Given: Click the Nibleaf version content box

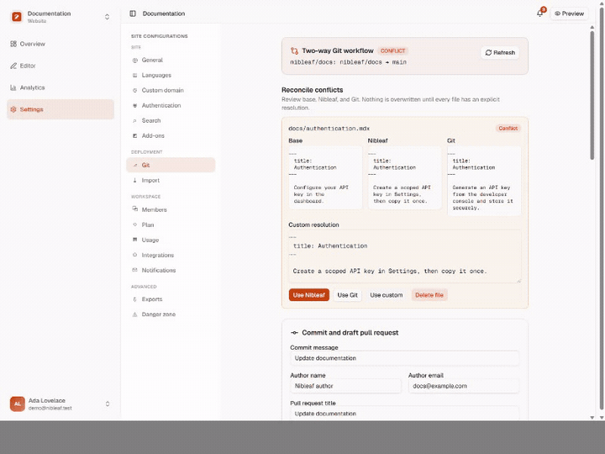Looking at the screenshot, I should click(404, 177).
